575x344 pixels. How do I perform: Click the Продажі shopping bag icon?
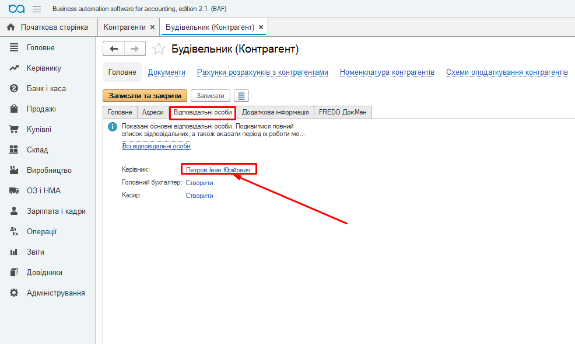click(14, 109)
